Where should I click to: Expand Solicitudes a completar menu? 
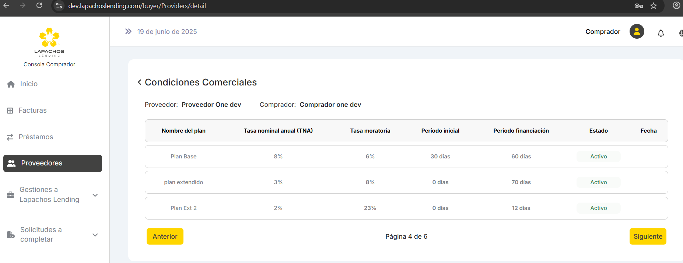coord(95,235)
